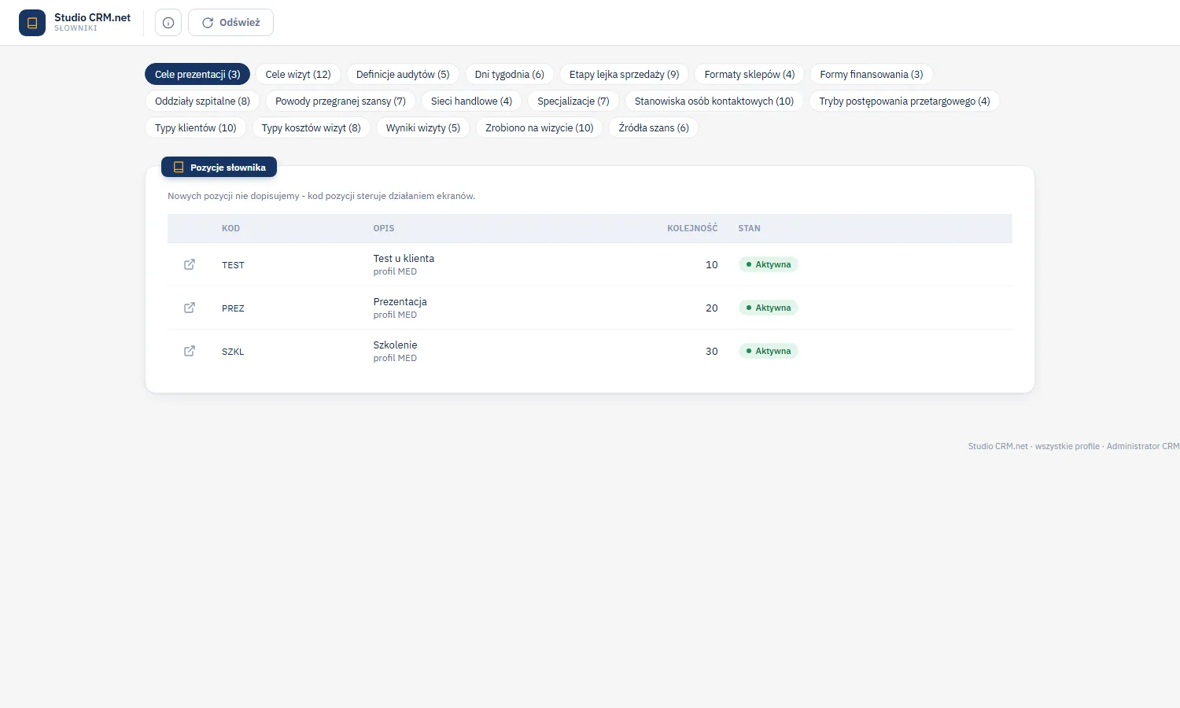Viewport: 1180px width, 708px height.
Task: Open Oddziały szpitalne (8) dictionary
Action: click(x=202, y=101)
